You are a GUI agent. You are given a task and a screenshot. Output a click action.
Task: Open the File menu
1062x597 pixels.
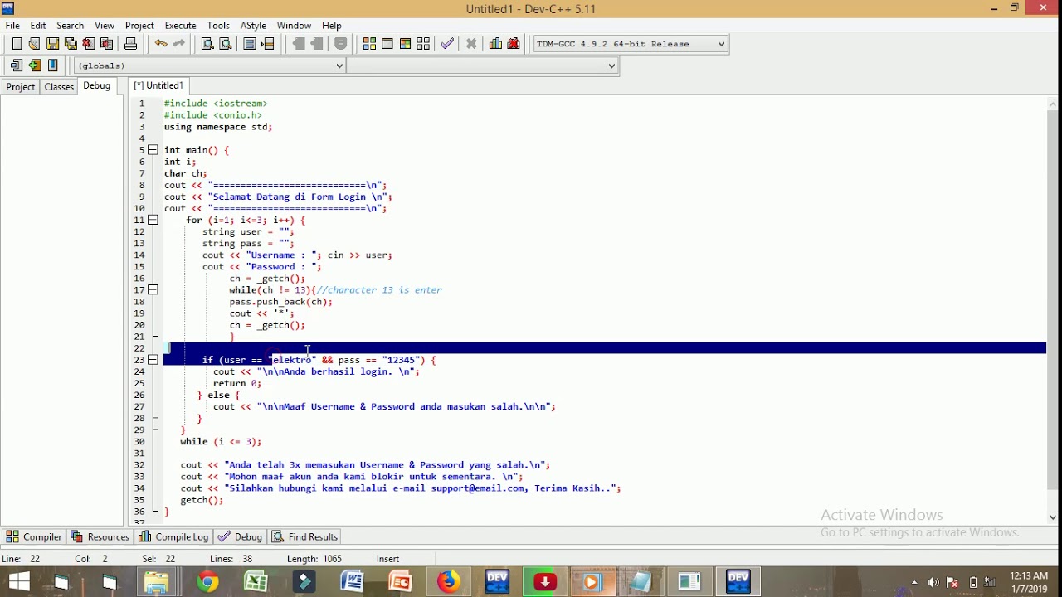12,26
